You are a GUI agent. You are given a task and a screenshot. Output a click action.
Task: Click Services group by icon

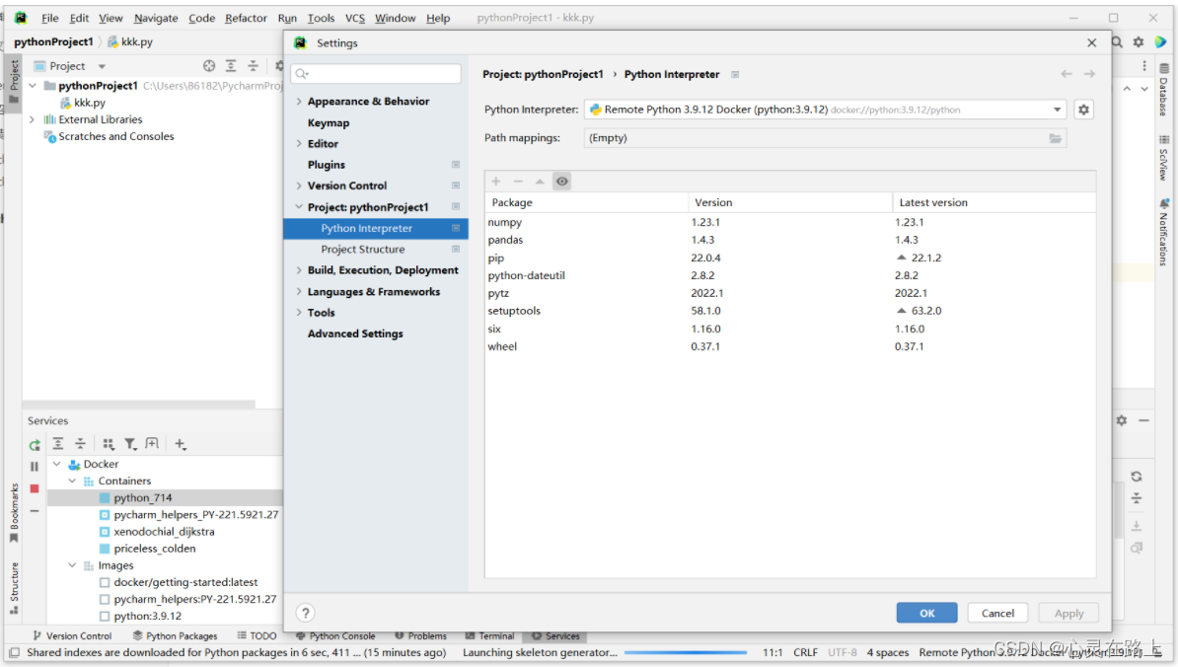109,444
